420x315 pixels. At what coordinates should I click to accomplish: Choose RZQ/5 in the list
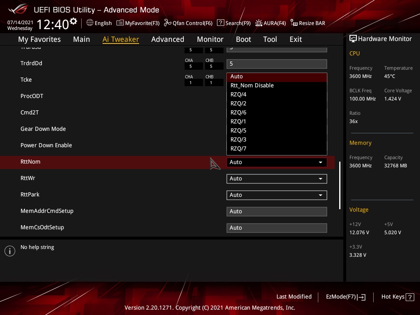(x=277, y=131)
